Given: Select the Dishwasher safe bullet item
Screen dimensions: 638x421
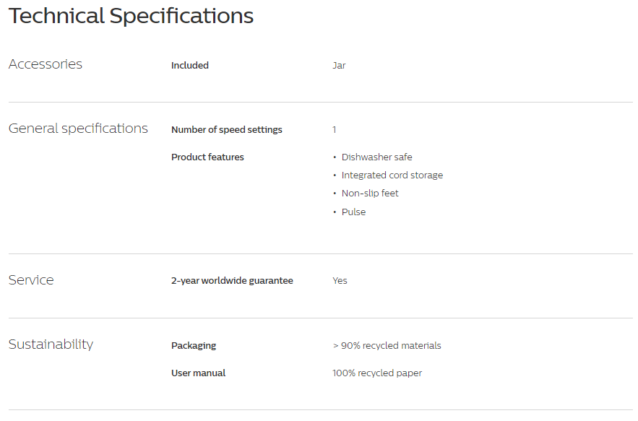Looking at the screenshot, I should click(x=376, y=157).
